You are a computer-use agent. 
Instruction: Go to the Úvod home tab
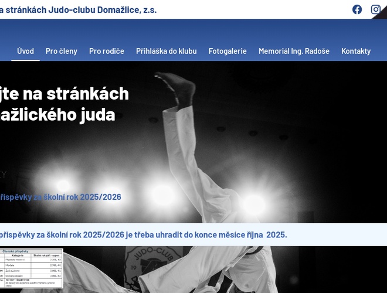click(25, 51)
